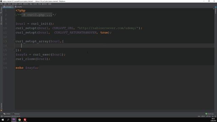Viewport: 217px width, 122px height.
Task: Click line number 14 in the gutter
Action: (x=5, y=46)
